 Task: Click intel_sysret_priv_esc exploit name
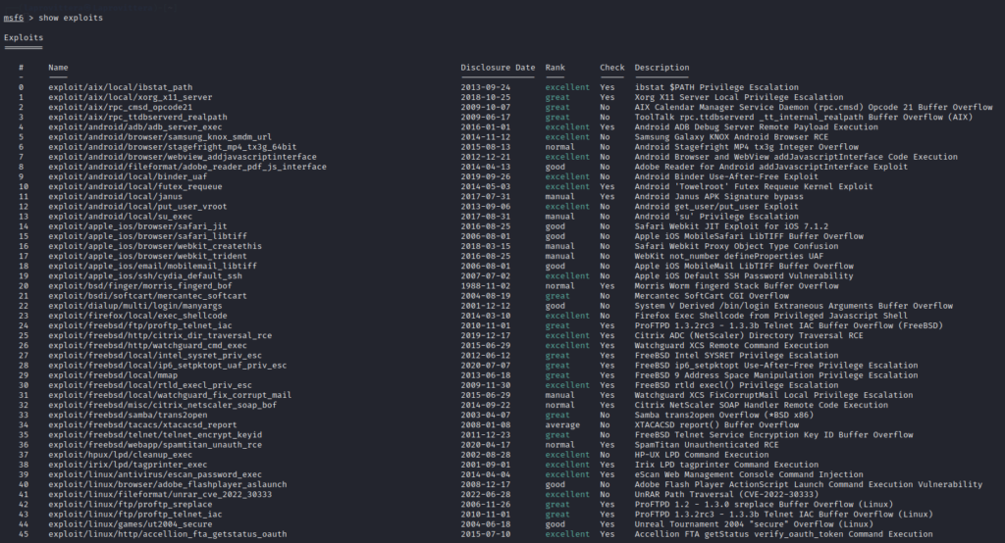(155, 356)
